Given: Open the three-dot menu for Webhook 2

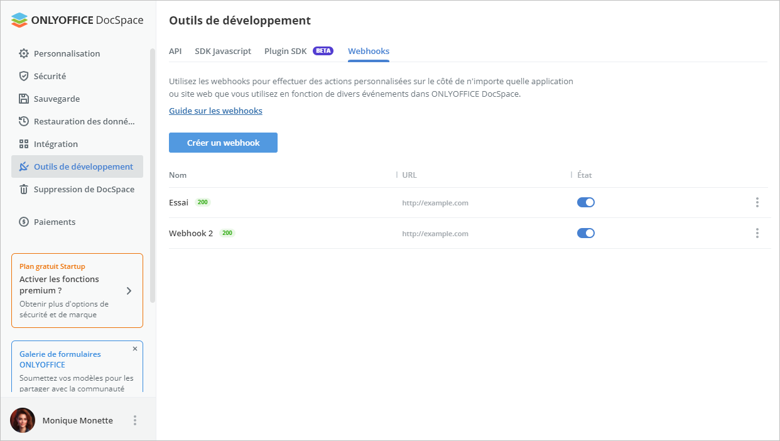Looking at the screenshot, I should (757, 233).
